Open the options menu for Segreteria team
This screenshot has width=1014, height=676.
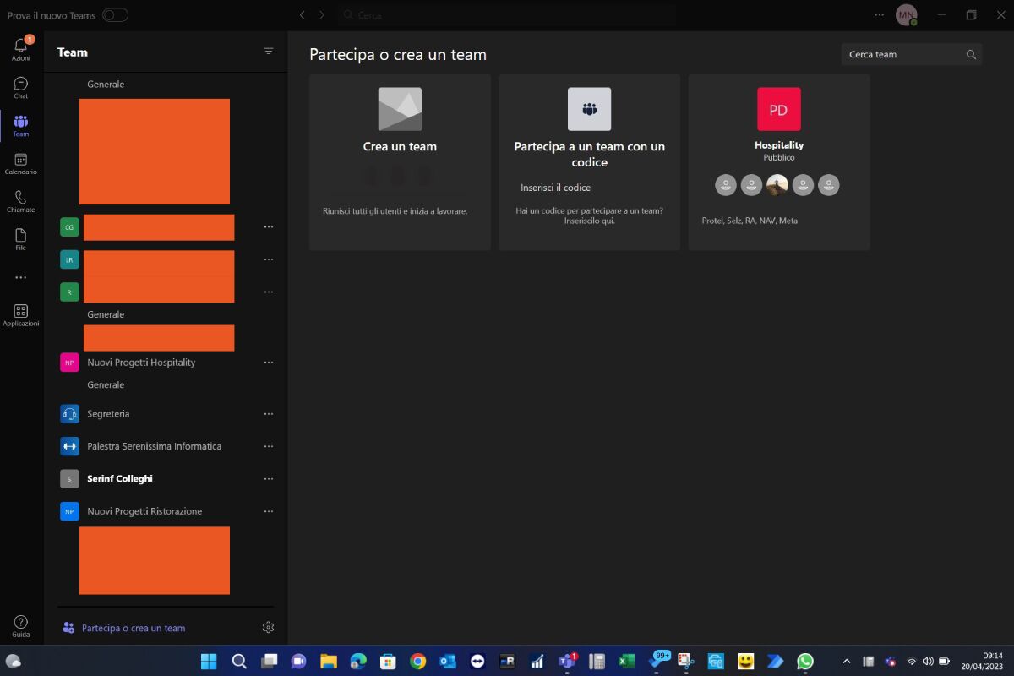[269, 413]
